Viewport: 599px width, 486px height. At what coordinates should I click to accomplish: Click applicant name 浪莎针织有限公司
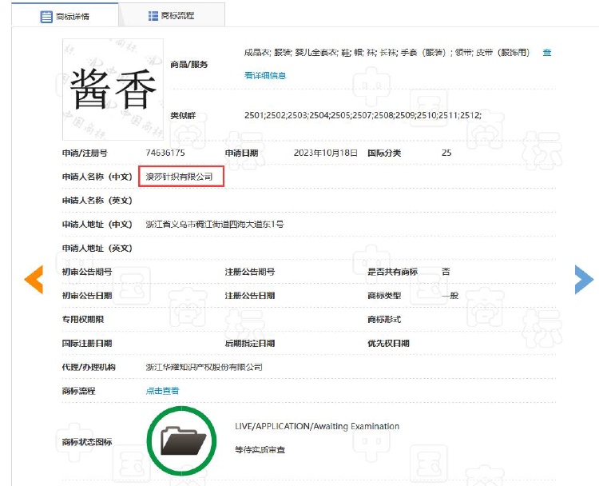[x=180, y=177]
